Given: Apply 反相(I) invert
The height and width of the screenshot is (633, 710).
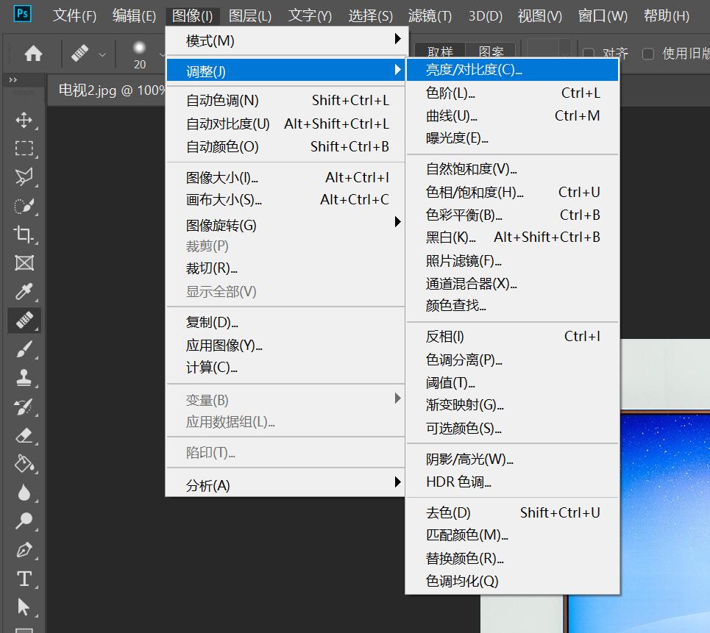Looking at the screenshot, I should 512,336.
